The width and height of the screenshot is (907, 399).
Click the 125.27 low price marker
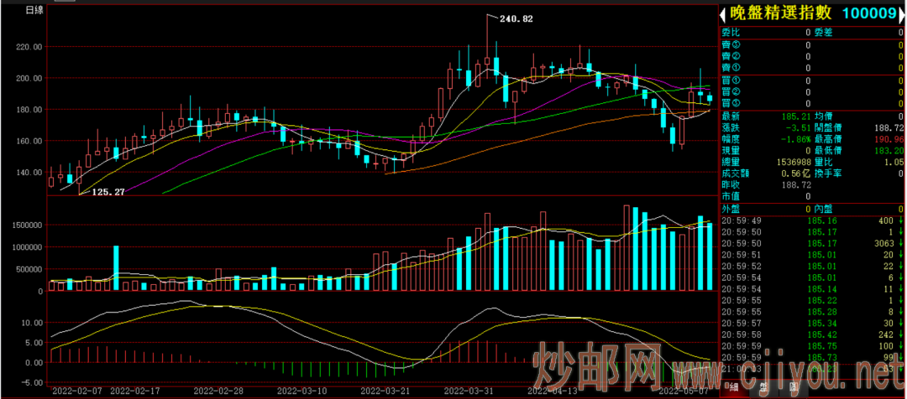[107, 192]
